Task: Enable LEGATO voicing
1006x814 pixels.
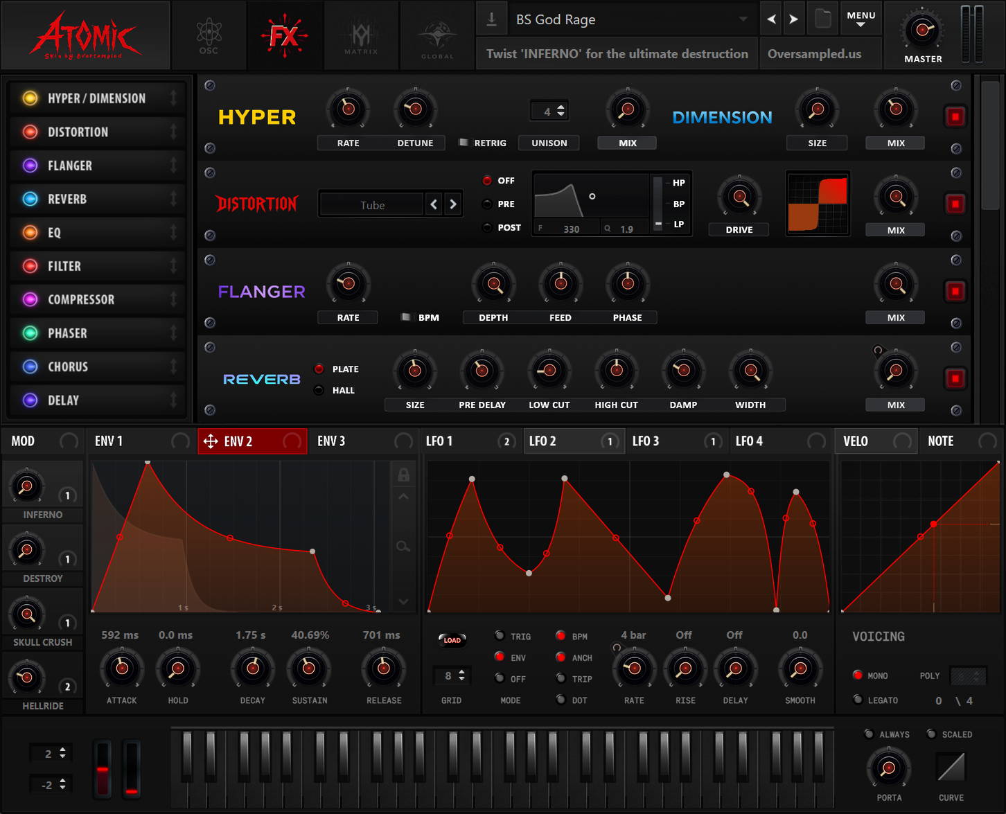Action: [858, 700]
